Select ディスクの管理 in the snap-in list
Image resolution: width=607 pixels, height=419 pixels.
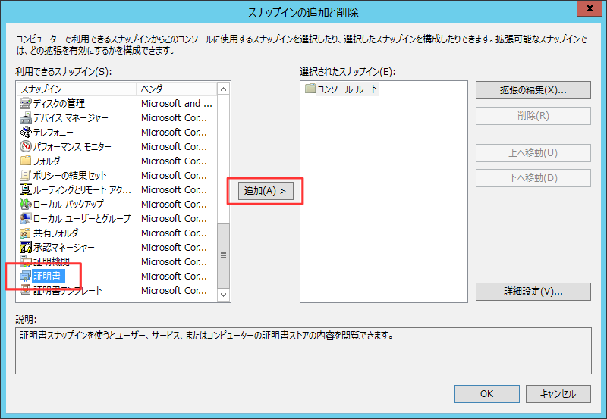pos(59,104)
